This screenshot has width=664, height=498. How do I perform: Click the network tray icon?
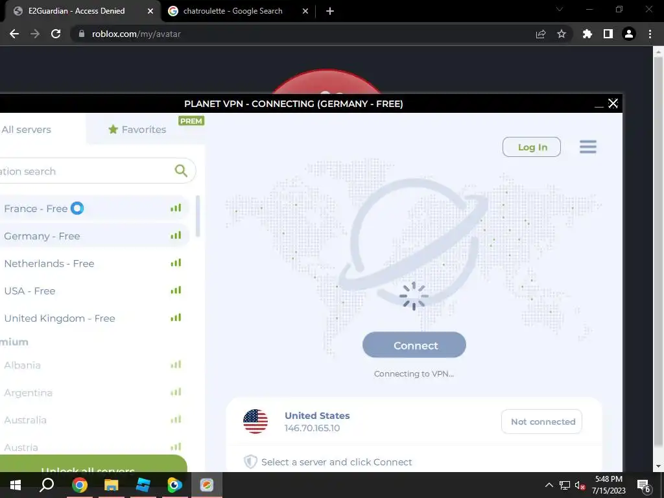click(x=565, y=486)
